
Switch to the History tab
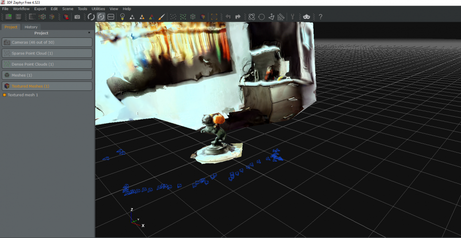[31, 27]
